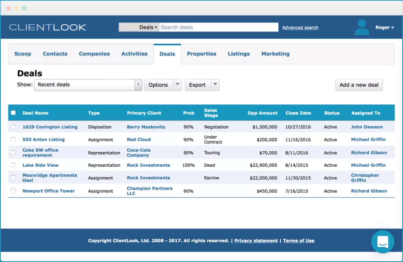
Task: Go to the Contacts tab
Action: [x=55, y=54]
